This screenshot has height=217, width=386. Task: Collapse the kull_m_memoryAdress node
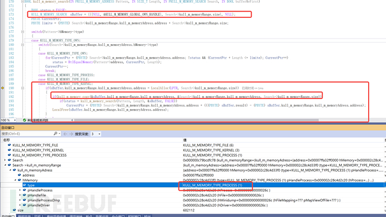pyautogui.click(x=10, y=170)
